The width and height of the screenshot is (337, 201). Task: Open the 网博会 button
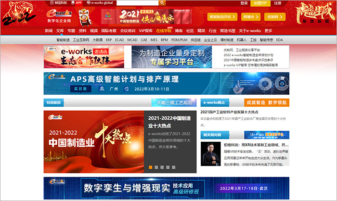pyautogui.click(x=251, y=17)
